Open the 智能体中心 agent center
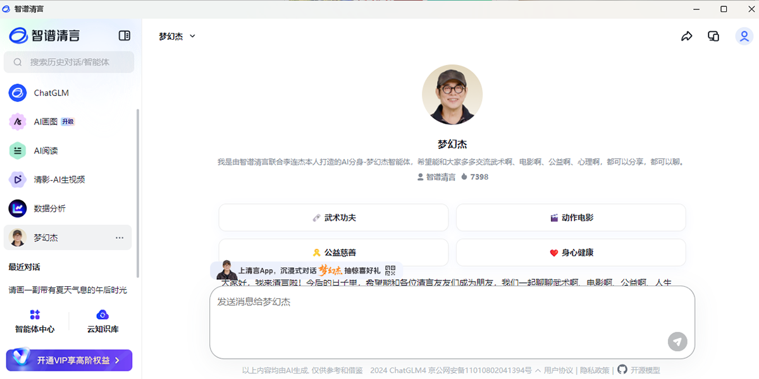The image size is (759, 379). tap(35, 321)
